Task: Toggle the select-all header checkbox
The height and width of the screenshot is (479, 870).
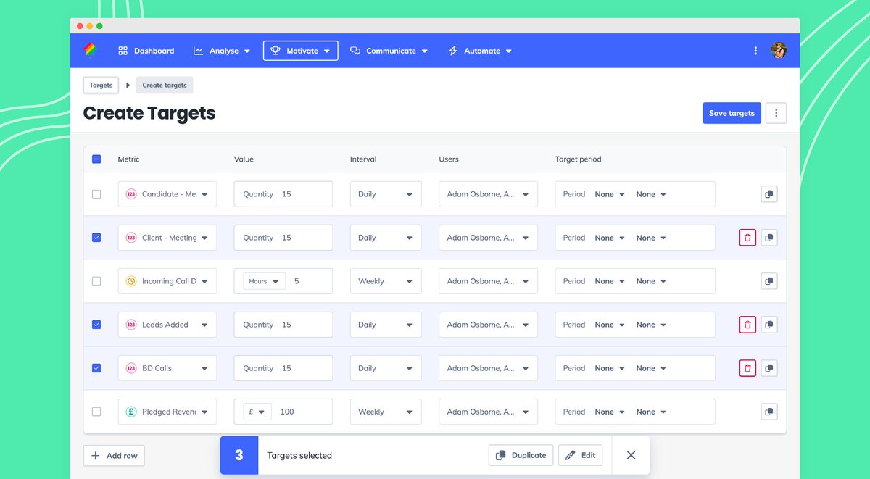Action: [96, 159]
